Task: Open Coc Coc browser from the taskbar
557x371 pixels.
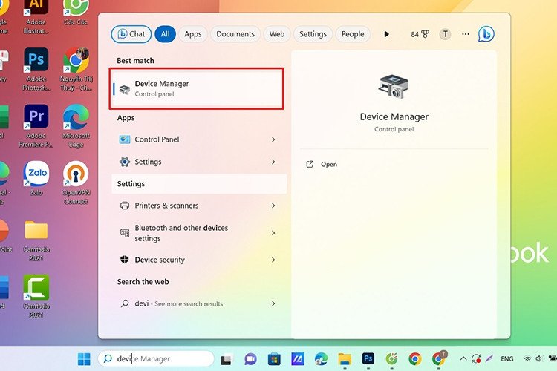Action: (x=391, y=359)
